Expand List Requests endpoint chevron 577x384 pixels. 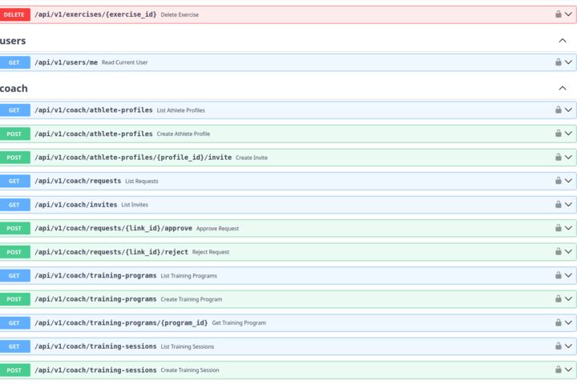[568, 181]
